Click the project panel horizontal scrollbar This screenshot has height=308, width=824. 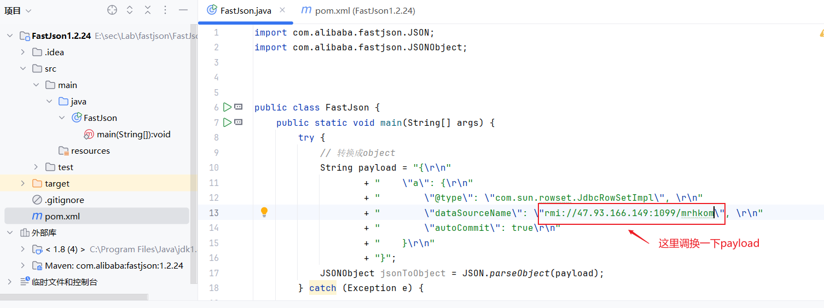tap(74, 297)
